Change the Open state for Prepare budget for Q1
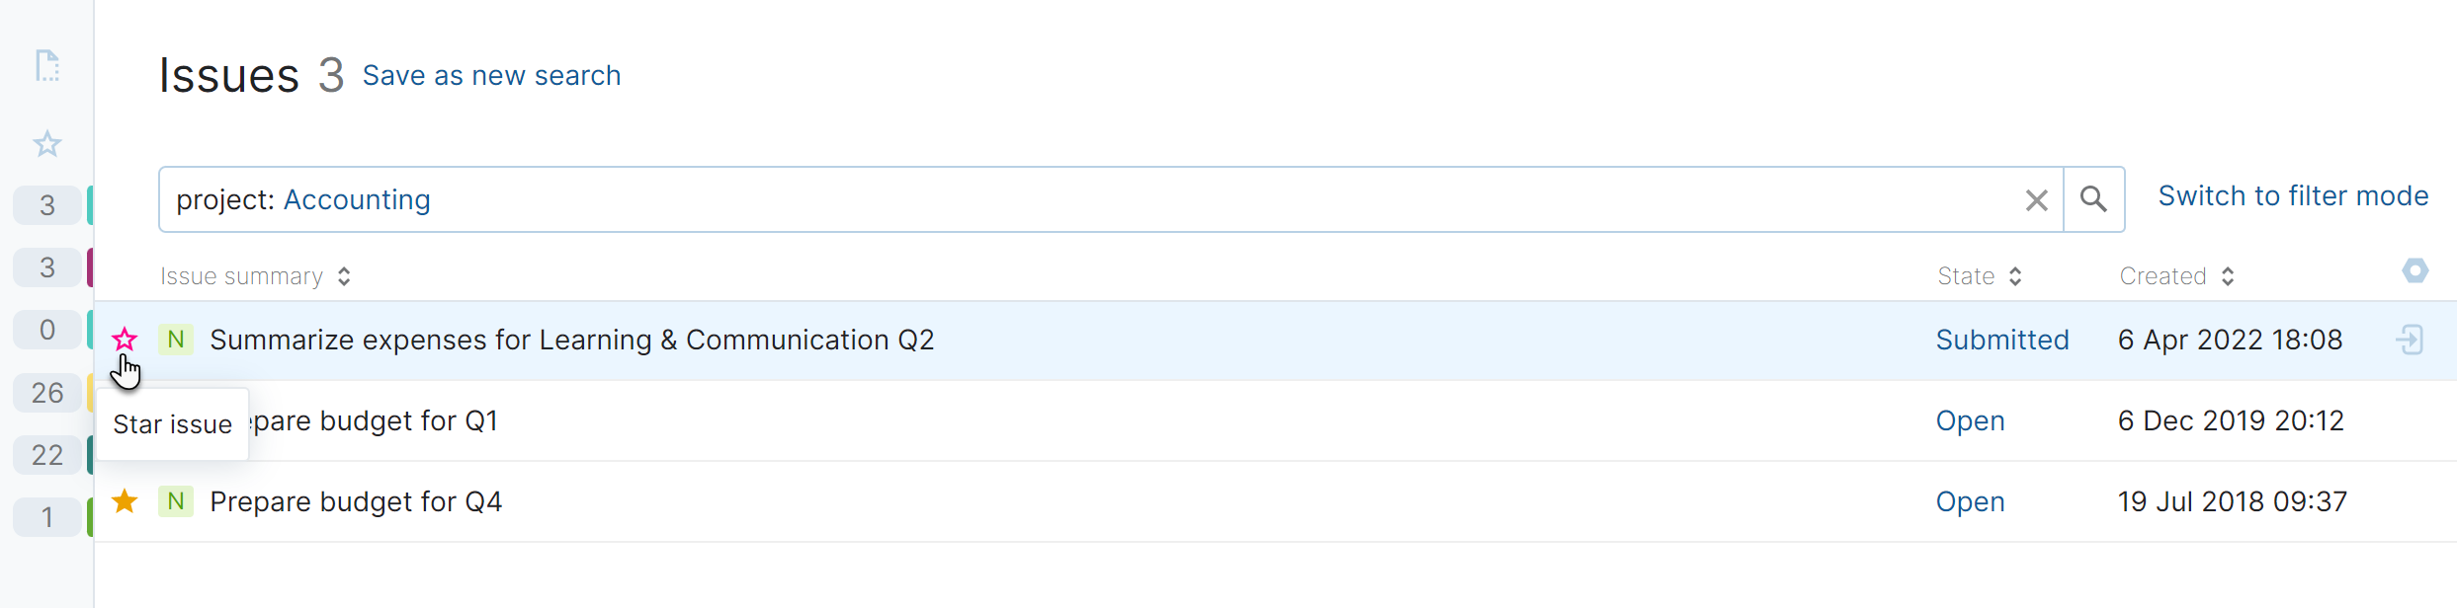This screenshot has height=608, width=2457. point(1970,420)
